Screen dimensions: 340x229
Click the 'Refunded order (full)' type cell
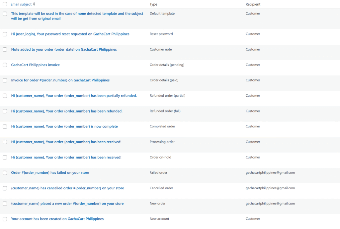(165, 111)
